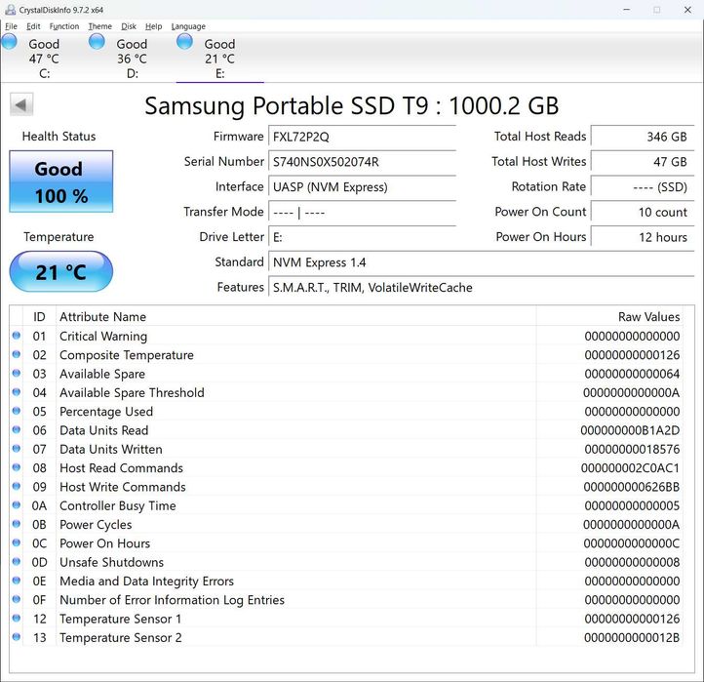Click the 21 °C temperature button
The height and width of the screenshot is (682, 704).
point(60,272)
